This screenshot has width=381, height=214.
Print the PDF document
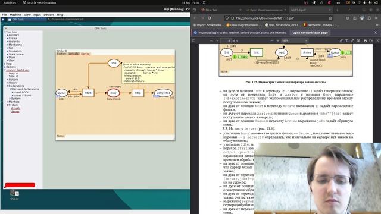point(365,40)
